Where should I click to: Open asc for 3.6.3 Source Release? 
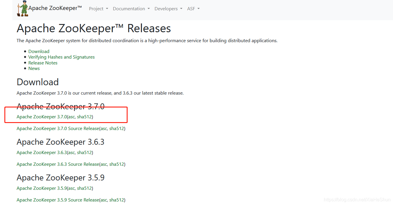click(x=104, y=164)
